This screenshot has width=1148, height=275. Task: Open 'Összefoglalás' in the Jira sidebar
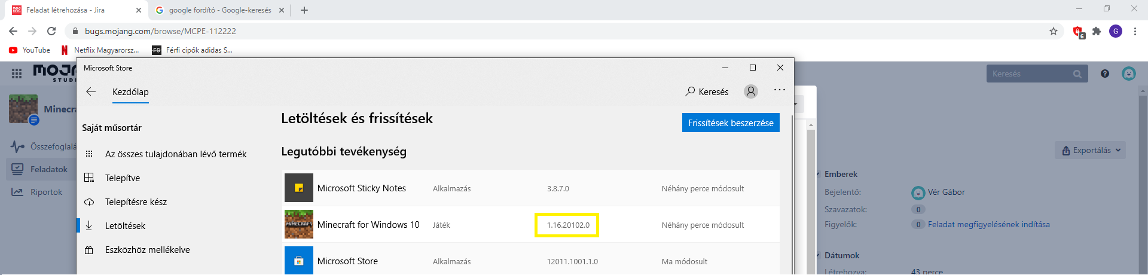43,146
